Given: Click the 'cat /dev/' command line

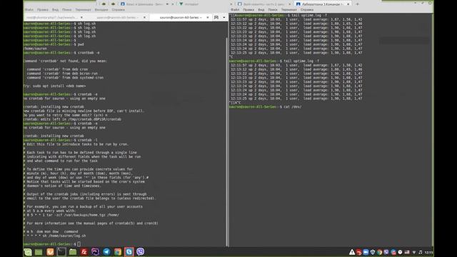Looking at the screenshot, I should [x=292, y=107].
